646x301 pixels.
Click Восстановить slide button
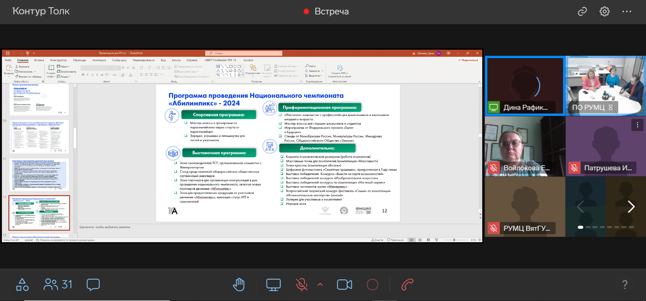(x=66, y=72)
